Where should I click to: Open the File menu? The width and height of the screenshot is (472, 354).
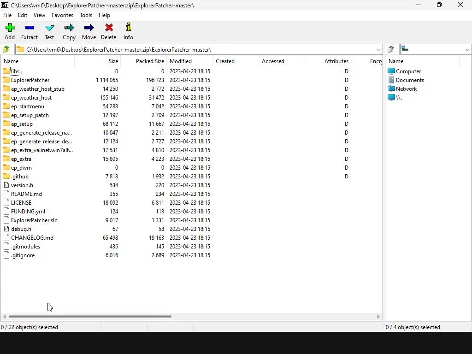tap(7, 15)
